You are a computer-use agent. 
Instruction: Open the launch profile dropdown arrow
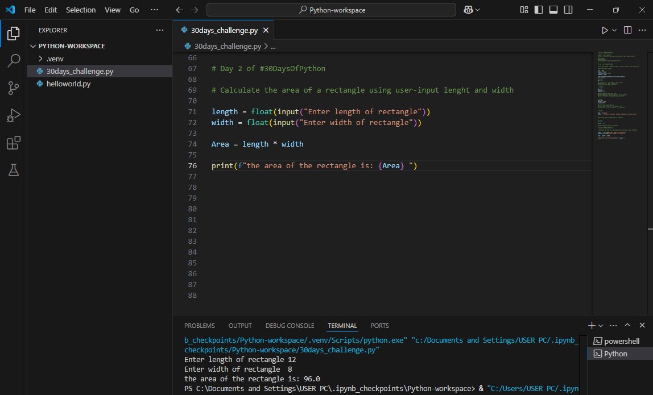(x=601, y=325)
